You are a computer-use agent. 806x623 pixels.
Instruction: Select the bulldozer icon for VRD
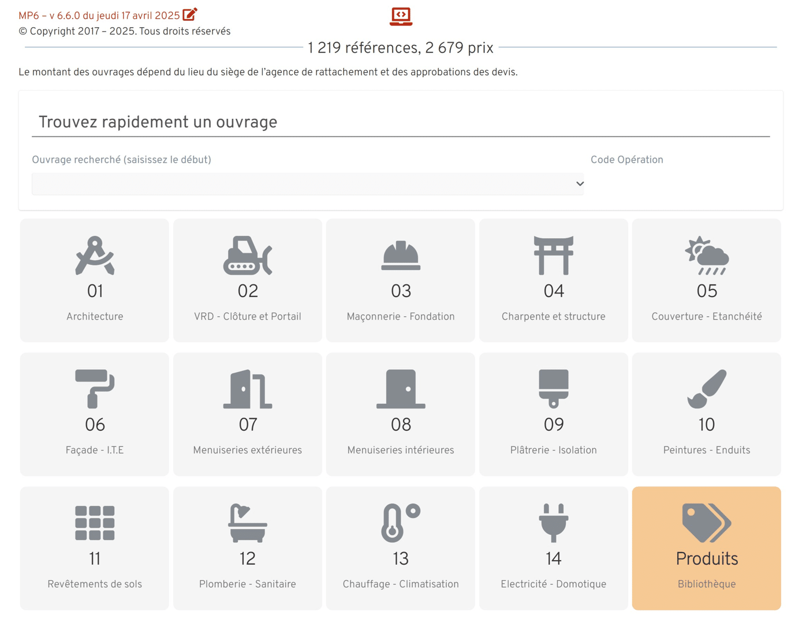pyautogui.click(x=247, y=256)
